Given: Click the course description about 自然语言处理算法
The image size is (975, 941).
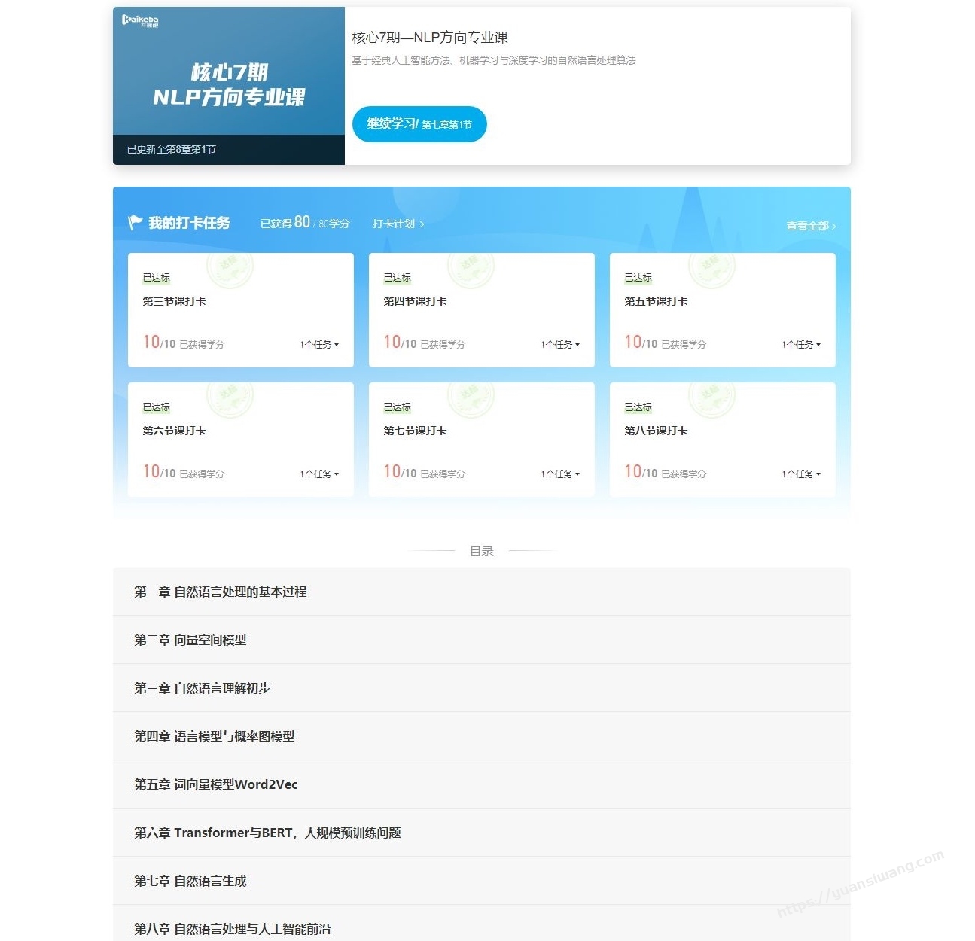Looking at the screenshot, I should (x=494, y=61).
